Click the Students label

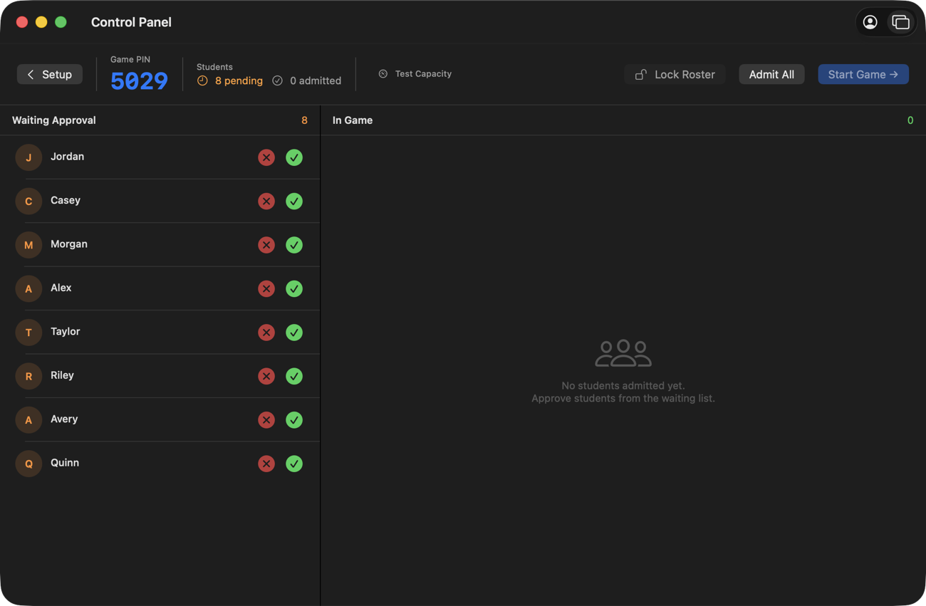(x=214, y=67)
